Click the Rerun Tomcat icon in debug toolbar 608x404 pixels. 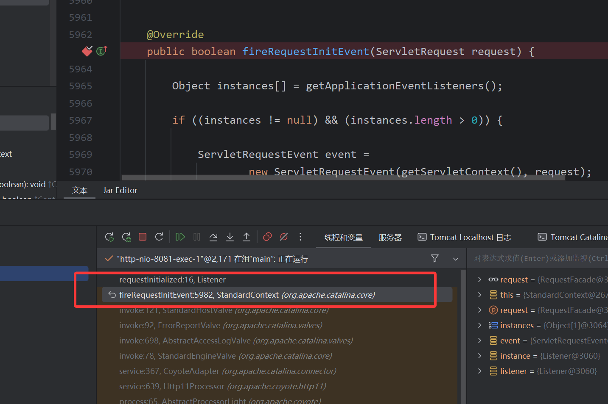coord(109,237)
